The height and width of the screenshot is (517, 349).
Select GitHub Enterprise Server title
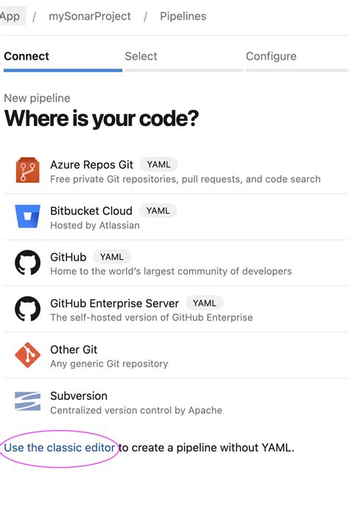tap(114, 303)
